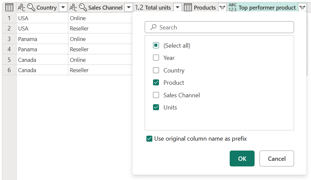This screenshot has height=180, width=311.
Task: Open the Sales Channel column filter dropdown
Action: point(129,7)
